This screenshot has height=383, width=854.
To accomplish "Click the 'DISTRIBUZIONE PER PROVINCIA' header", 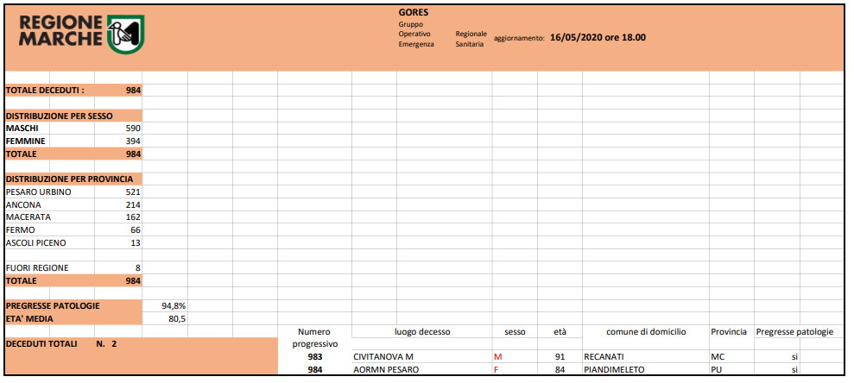I will pos(70,179).
